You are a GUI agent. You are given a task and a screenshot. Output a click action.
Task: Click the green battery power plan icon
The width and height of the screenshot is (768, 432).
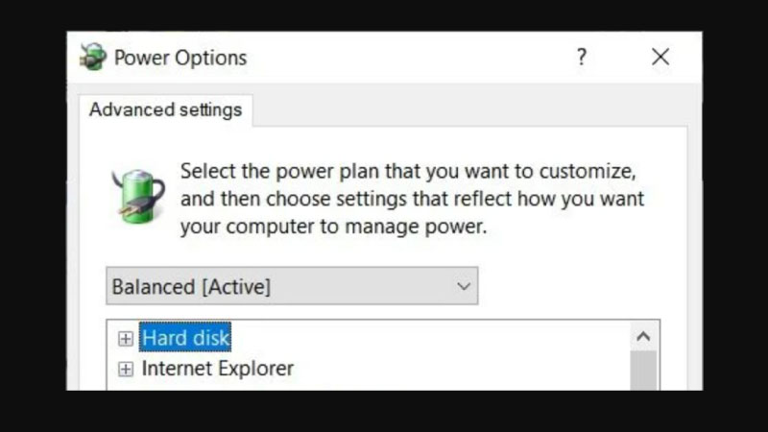pos(137,195)
